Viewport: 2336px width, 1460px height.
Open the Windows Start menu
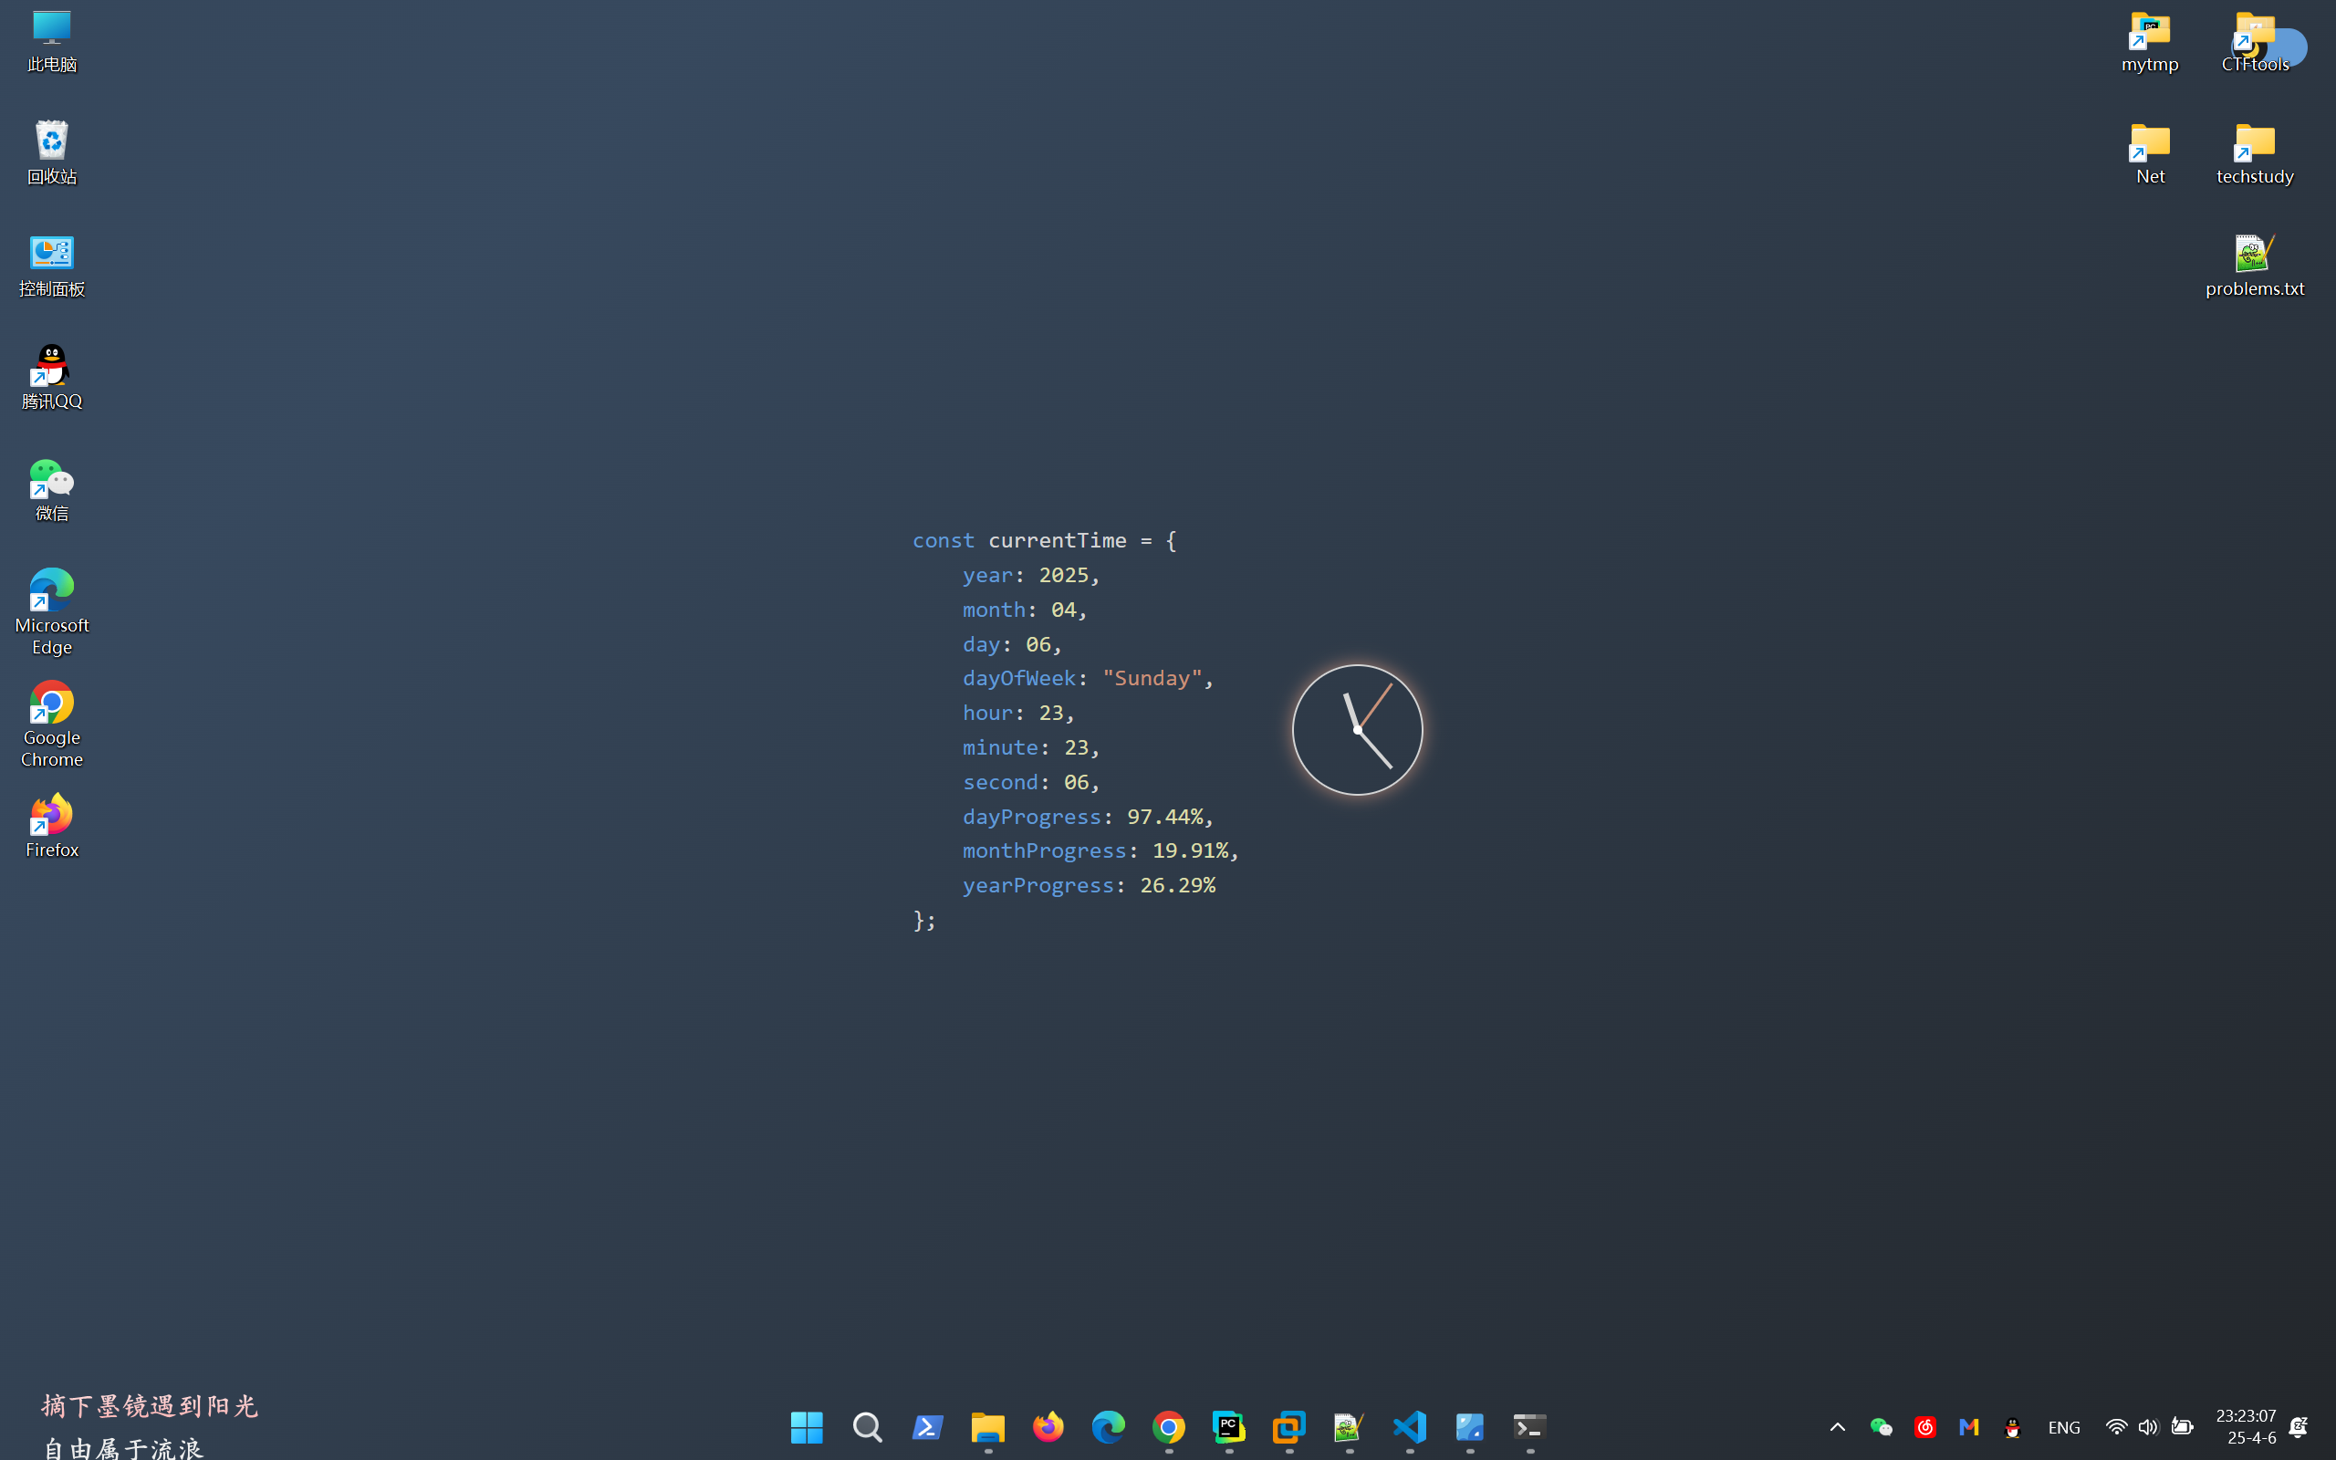806,1426
